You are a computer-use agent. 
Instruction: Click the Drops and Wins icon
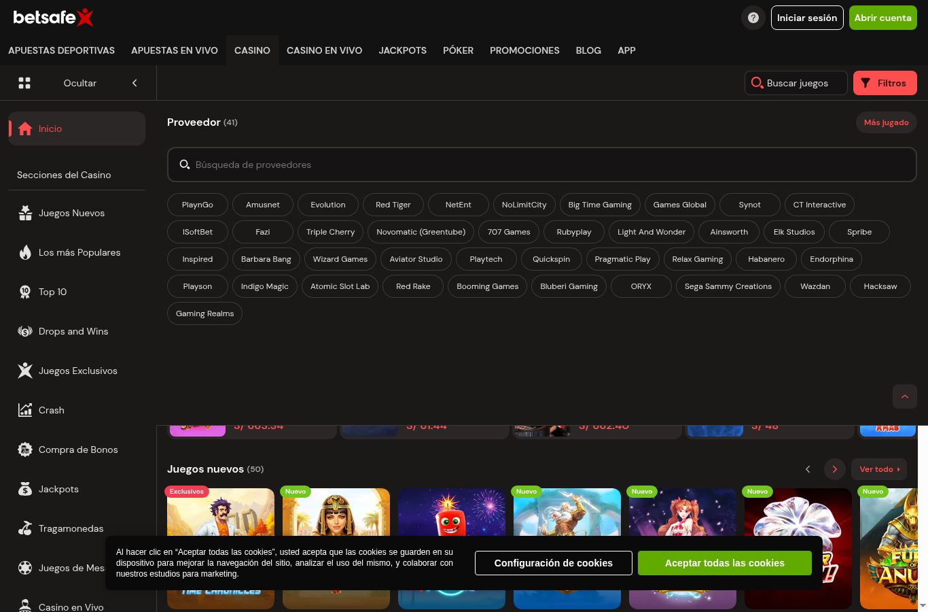click(25, 331)
